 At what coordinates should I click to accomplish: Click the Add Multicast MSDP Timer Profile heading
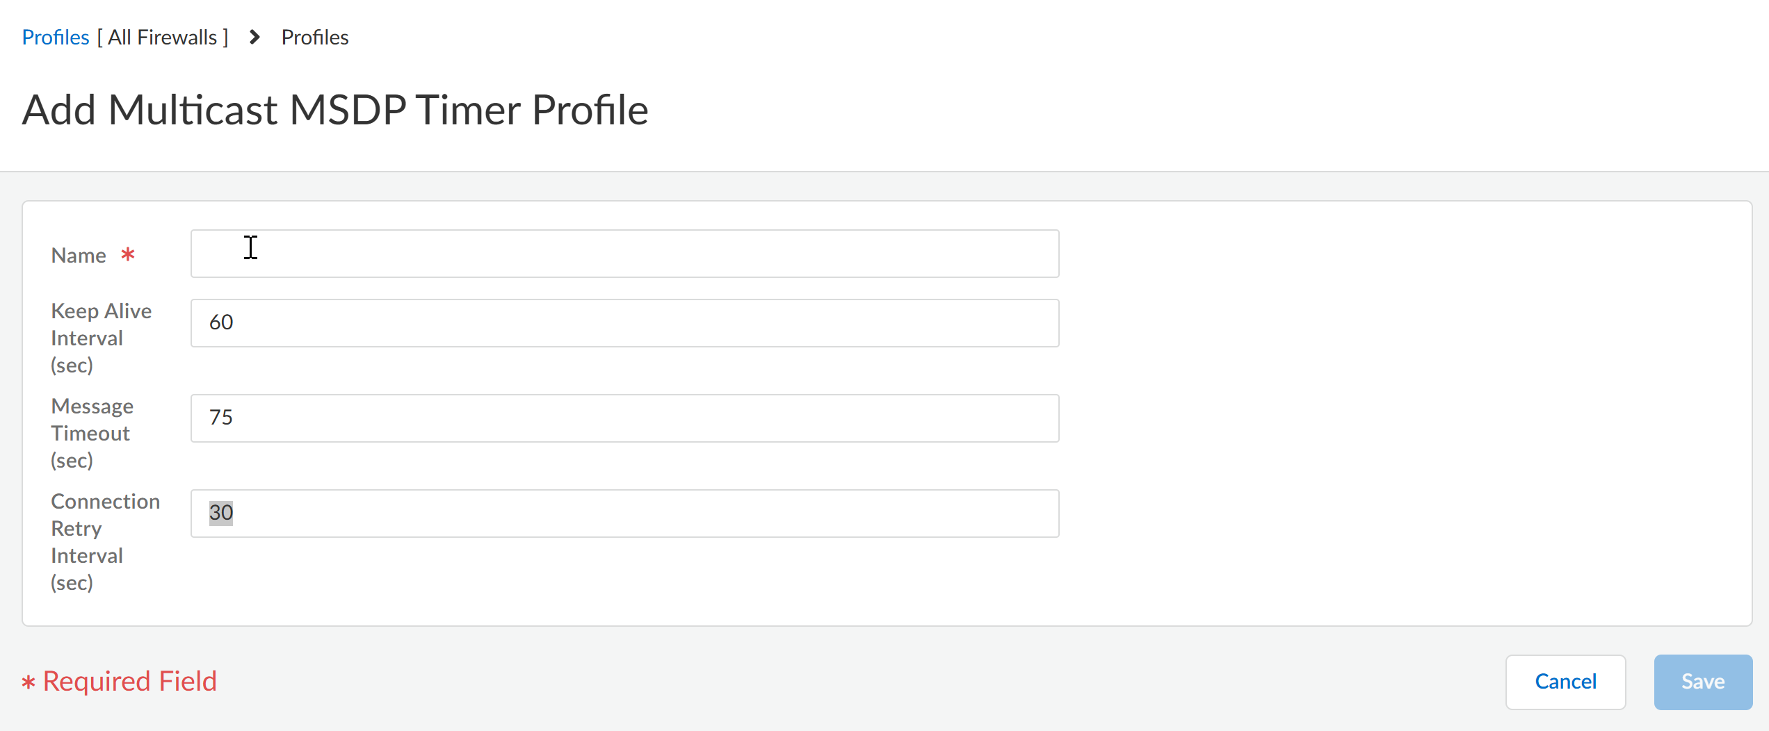coord(335,110)
